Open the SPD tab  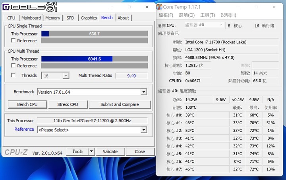[x=70, y=18]
